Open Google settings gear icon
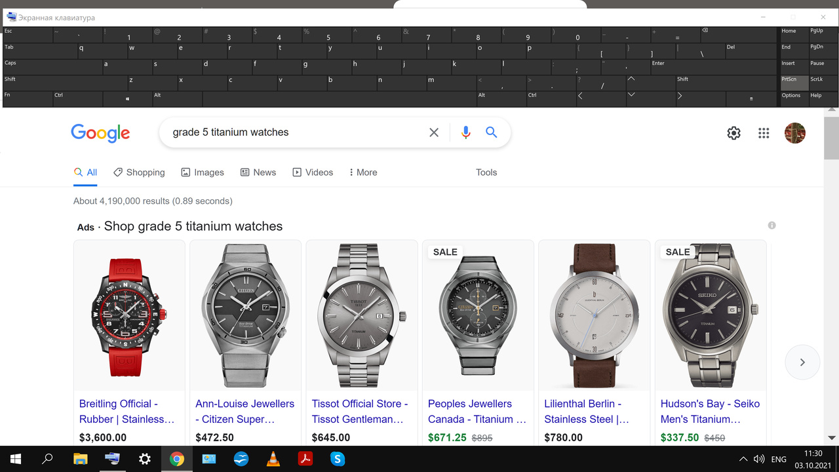The image size is (839, 472). click(x=733, y=133)
